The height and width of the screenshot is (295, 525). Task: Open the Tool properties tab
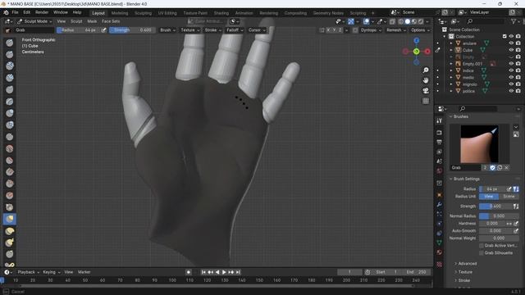[440, 120]
